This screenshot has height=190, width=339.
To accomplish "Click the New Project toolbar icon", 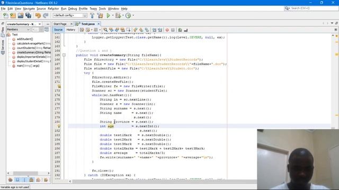I will 13,15.
